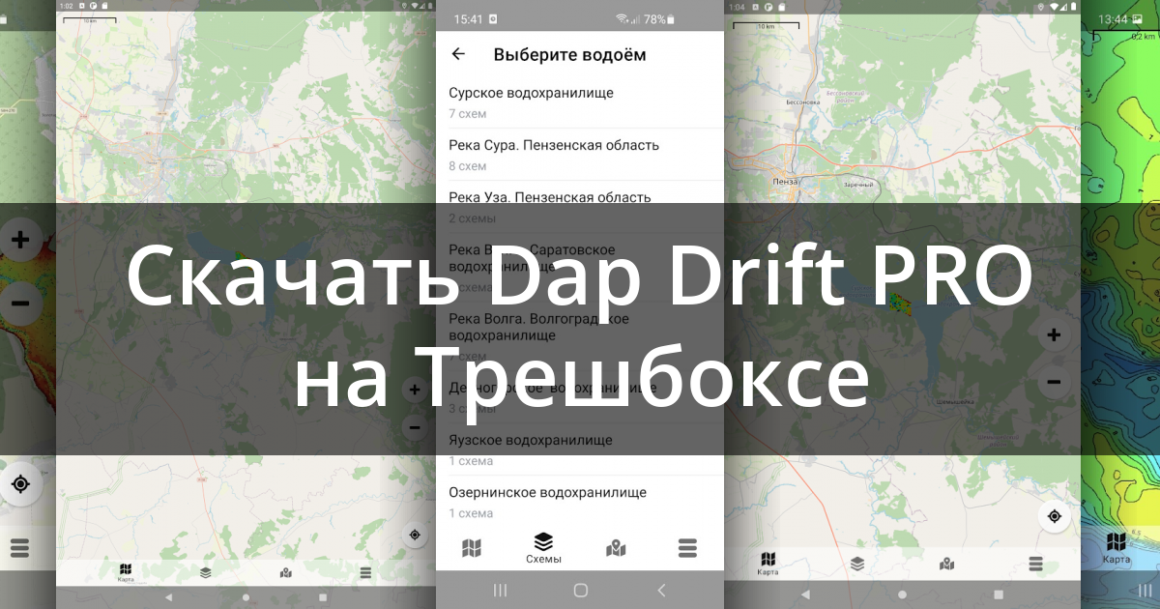Open the map-marker tab in 1:02 screen
The image size is (1160, 609).
point(286,572)
